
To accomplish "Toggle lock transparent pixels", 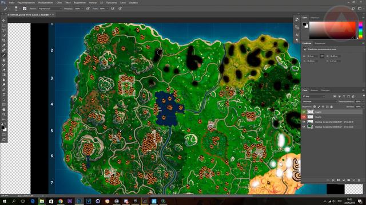I will click(315, 107).
